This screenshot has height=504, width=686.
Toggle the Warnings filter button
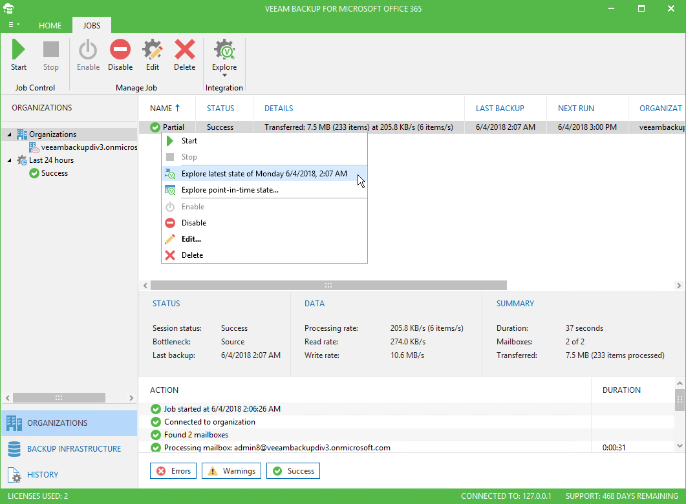pos(231,471)
